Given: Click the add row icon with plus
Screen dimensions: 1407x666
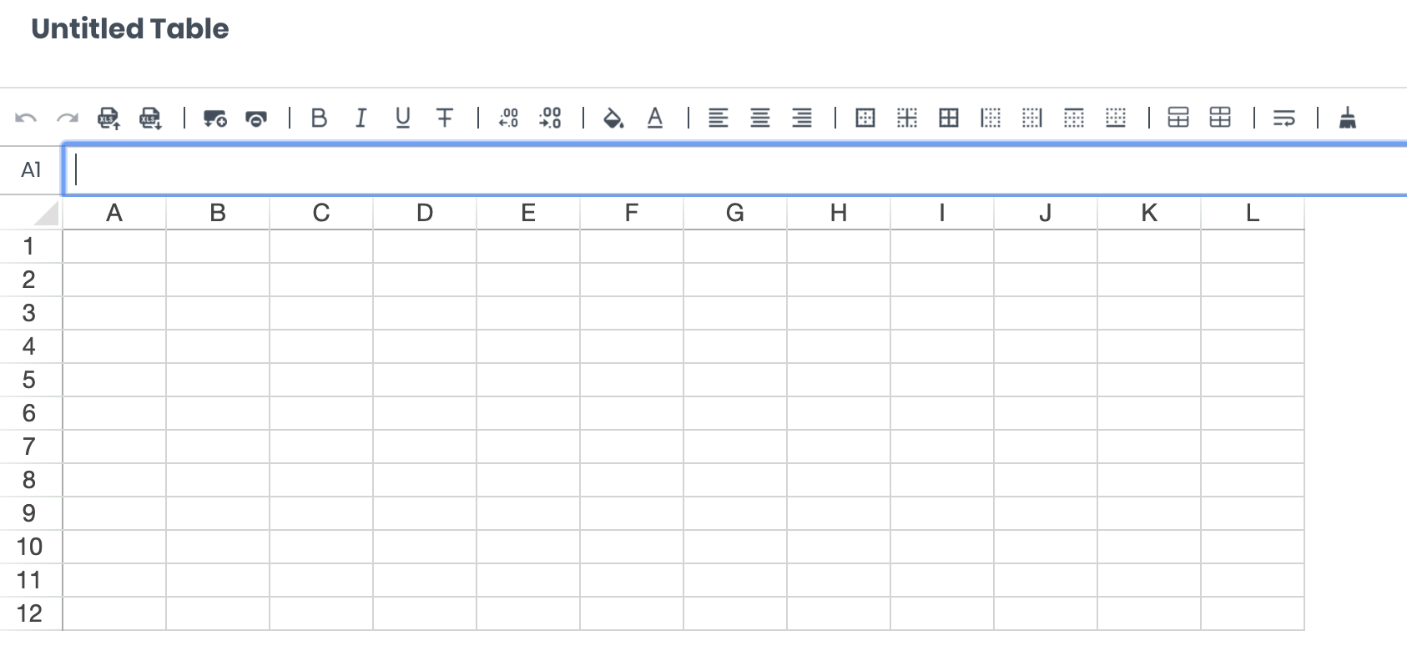Looking at the screenshot, I should click(x=214, y=118).
